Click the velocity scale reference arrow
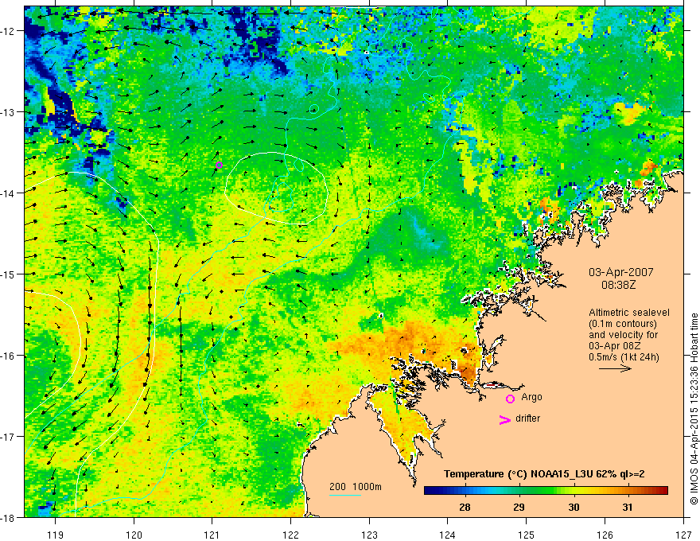 (x=615, y=368)
